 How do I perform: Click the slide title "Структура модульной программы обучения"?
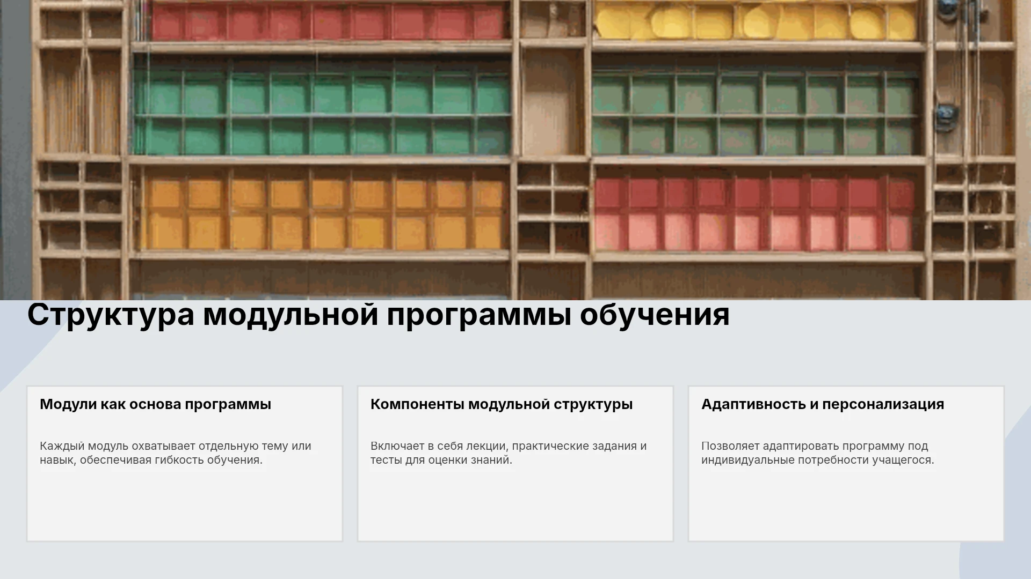378,315
